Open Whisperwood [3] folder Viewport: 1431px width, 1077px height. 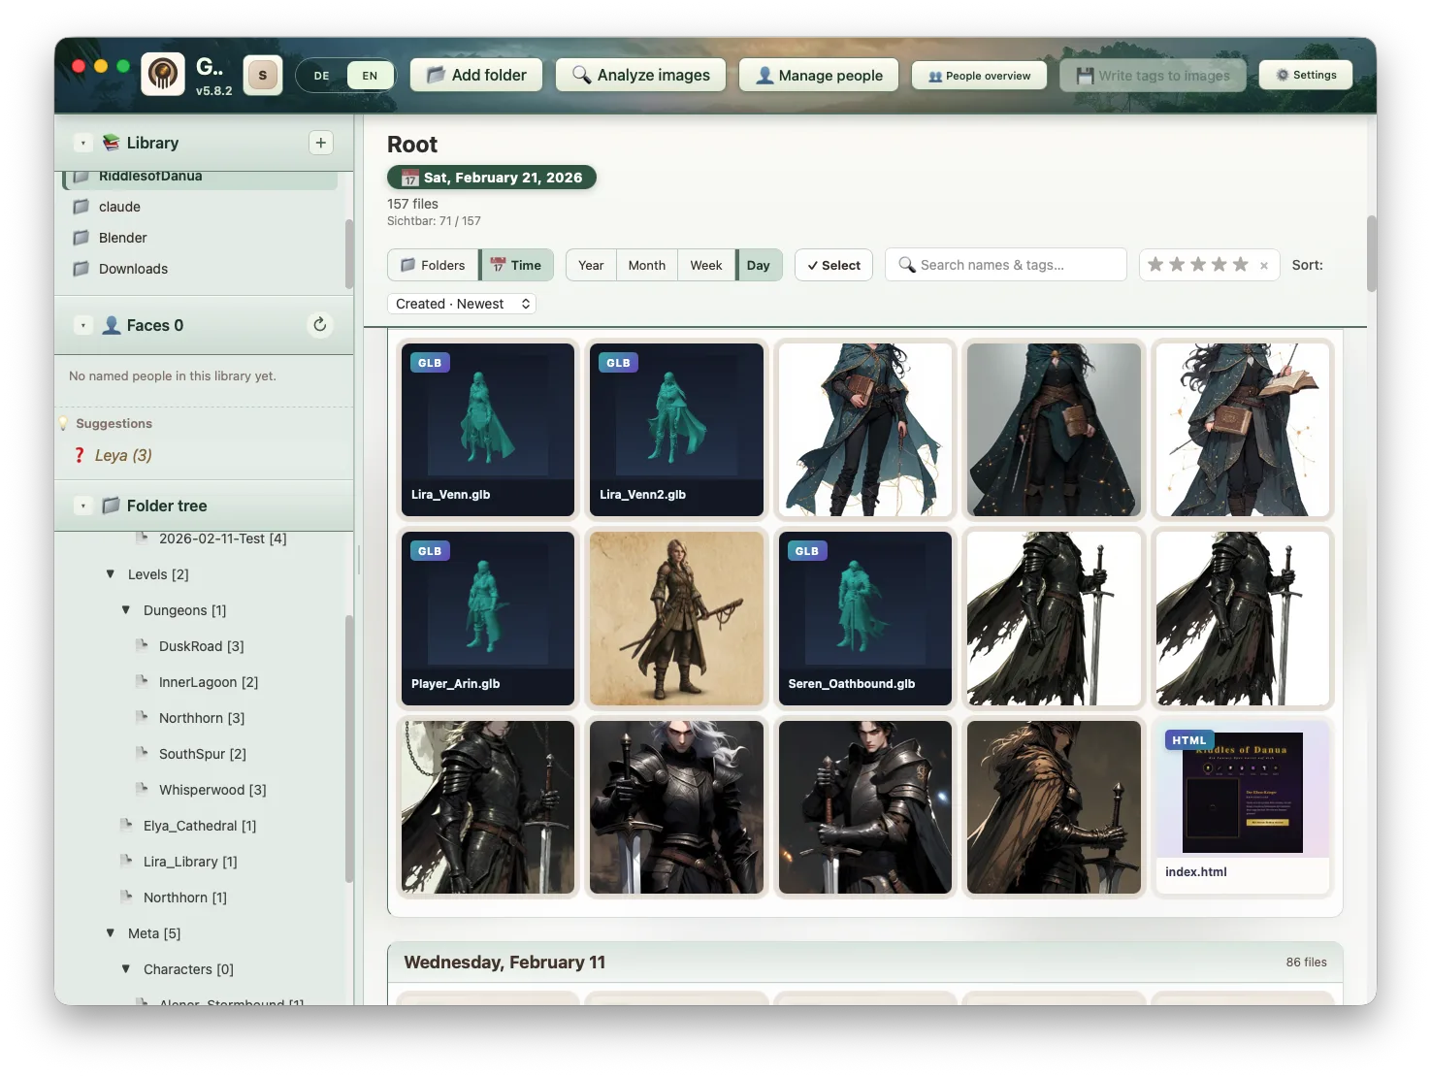pos(212,790)
